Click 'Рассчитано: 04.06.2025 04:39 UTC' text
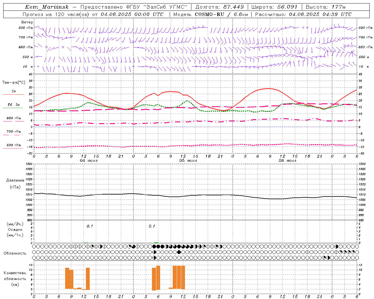 tap(303, 14)
